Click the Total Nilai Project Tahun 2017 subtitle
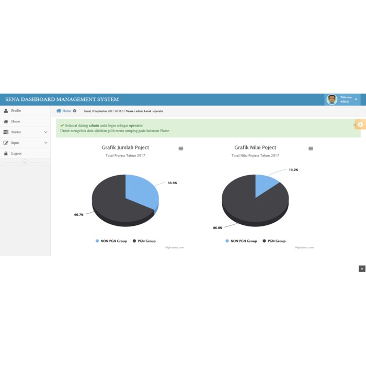The width and height of the screenshot is (366, 366). coord(255,155)
